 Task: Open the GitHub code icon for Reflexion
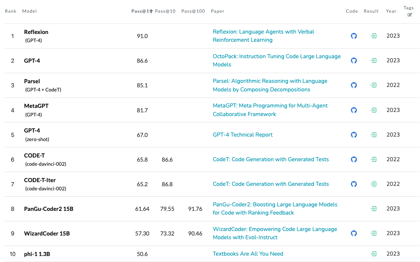coord(354,36)
